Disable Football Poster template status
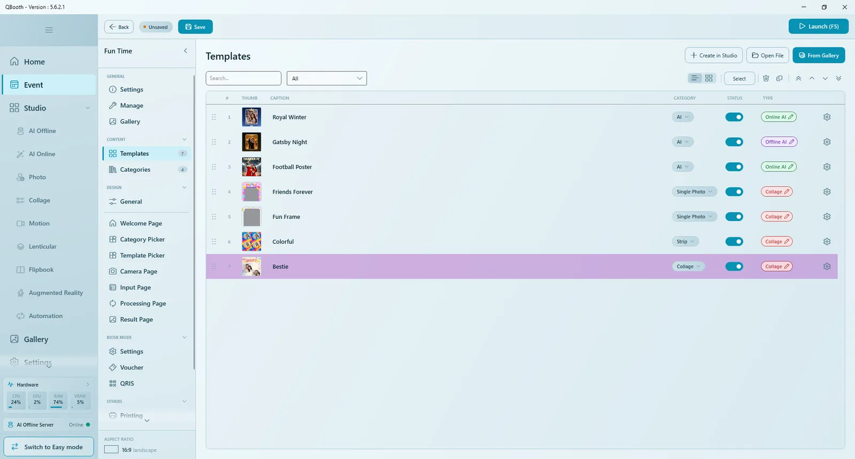Screen dimensions: 855x459 [734, 167]
